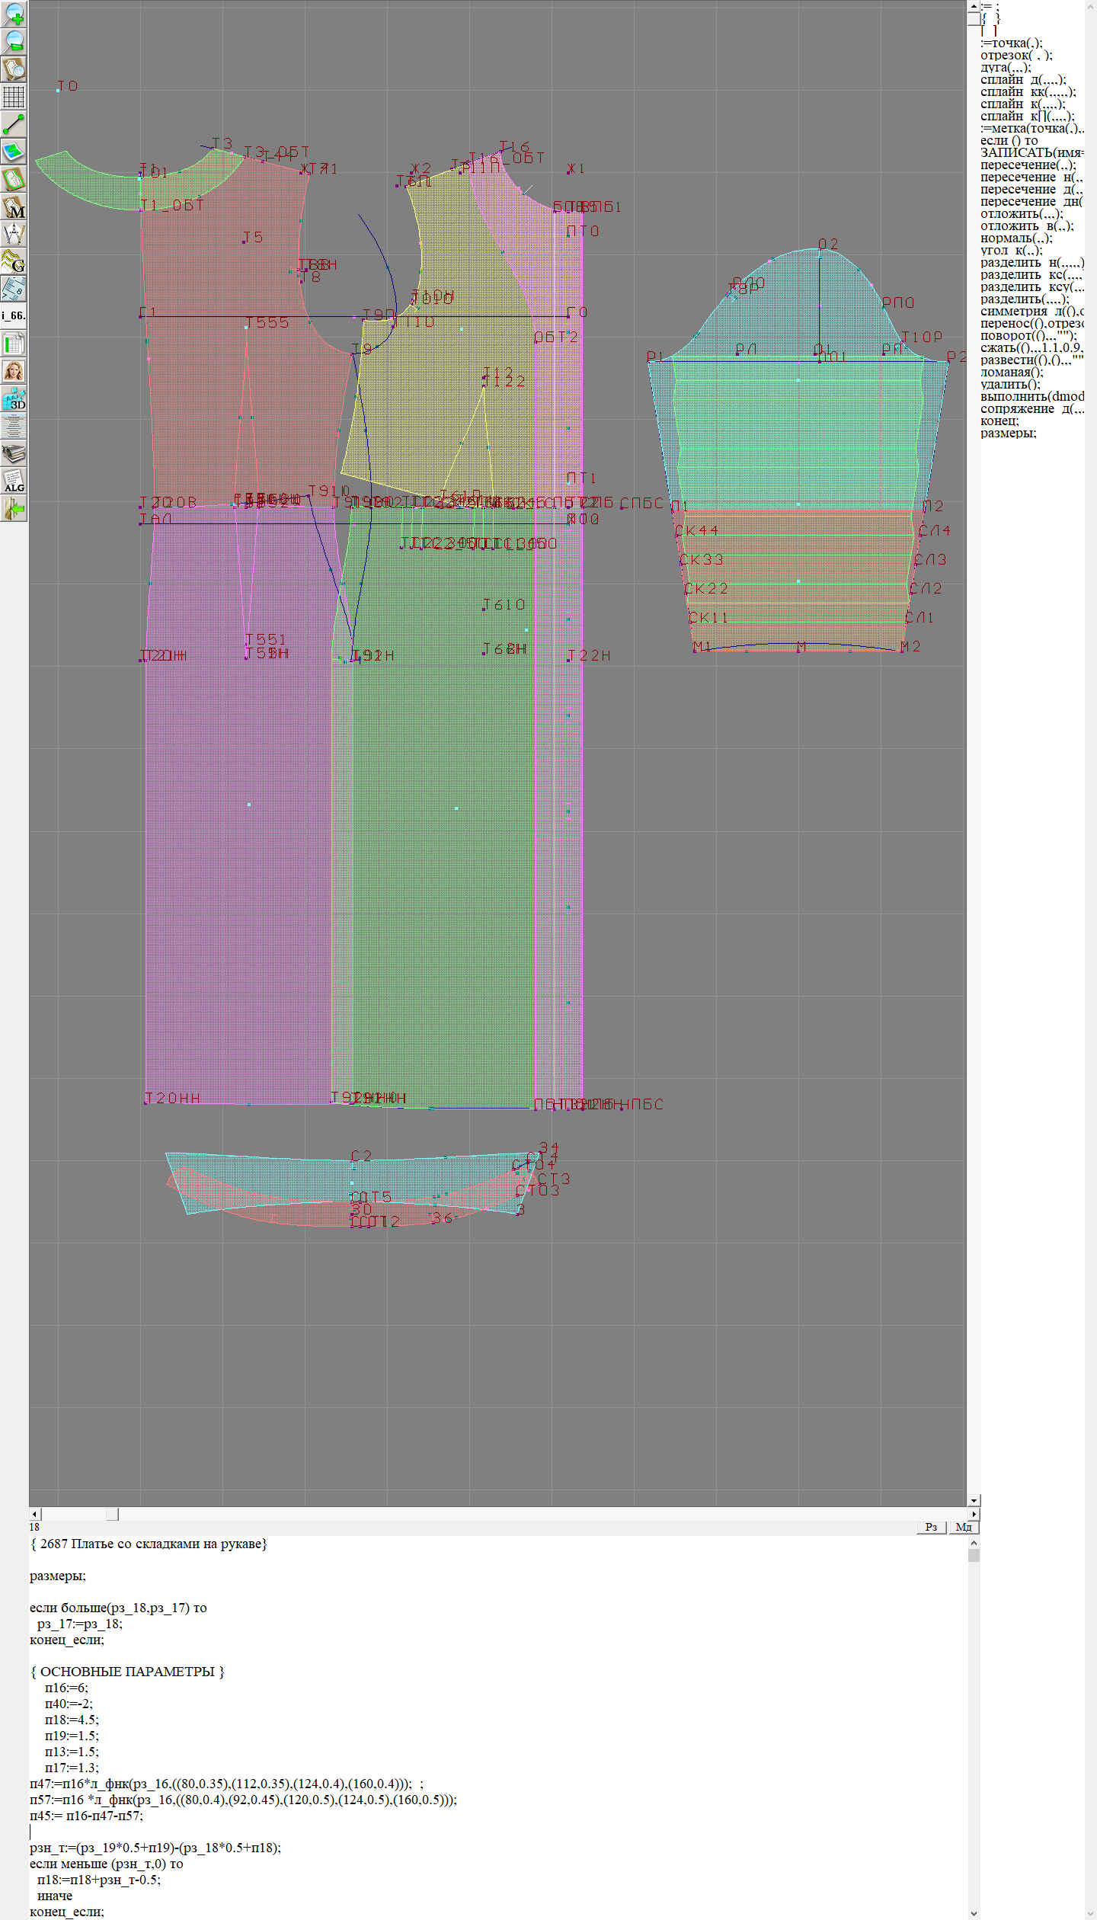Toggle the grid display icon
Image resolution: width=1097 pixels, height=1920 pixels.
pyautogui.click(x=14, y=97)
